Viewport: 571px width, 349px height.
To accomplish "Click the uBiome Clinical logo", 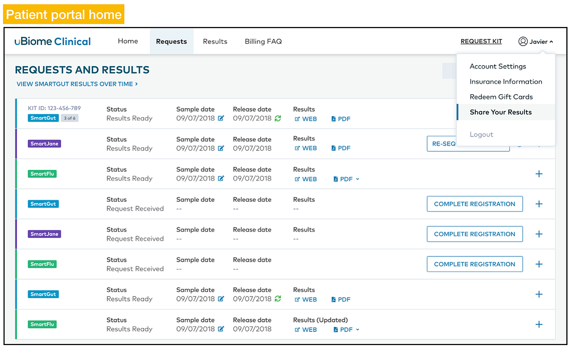I will click(x=53, y=42).
